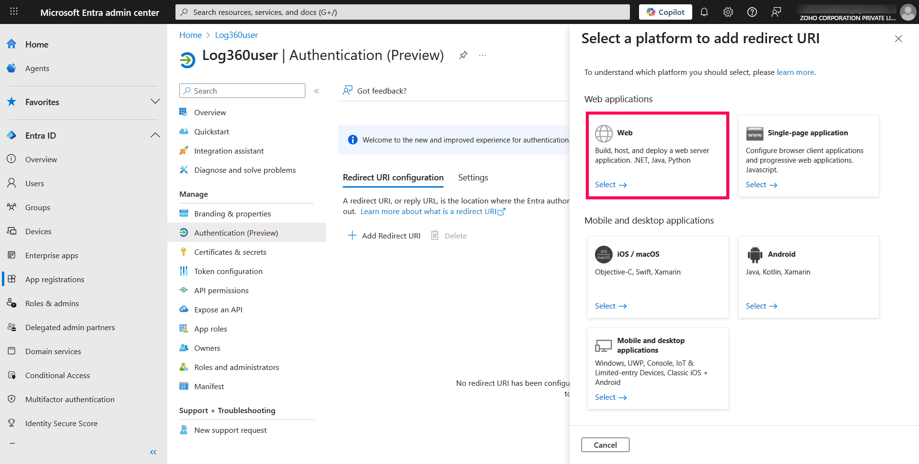919x464 pixels.
Task: Click the help question mark icon
Action: (x=752, y=12)
